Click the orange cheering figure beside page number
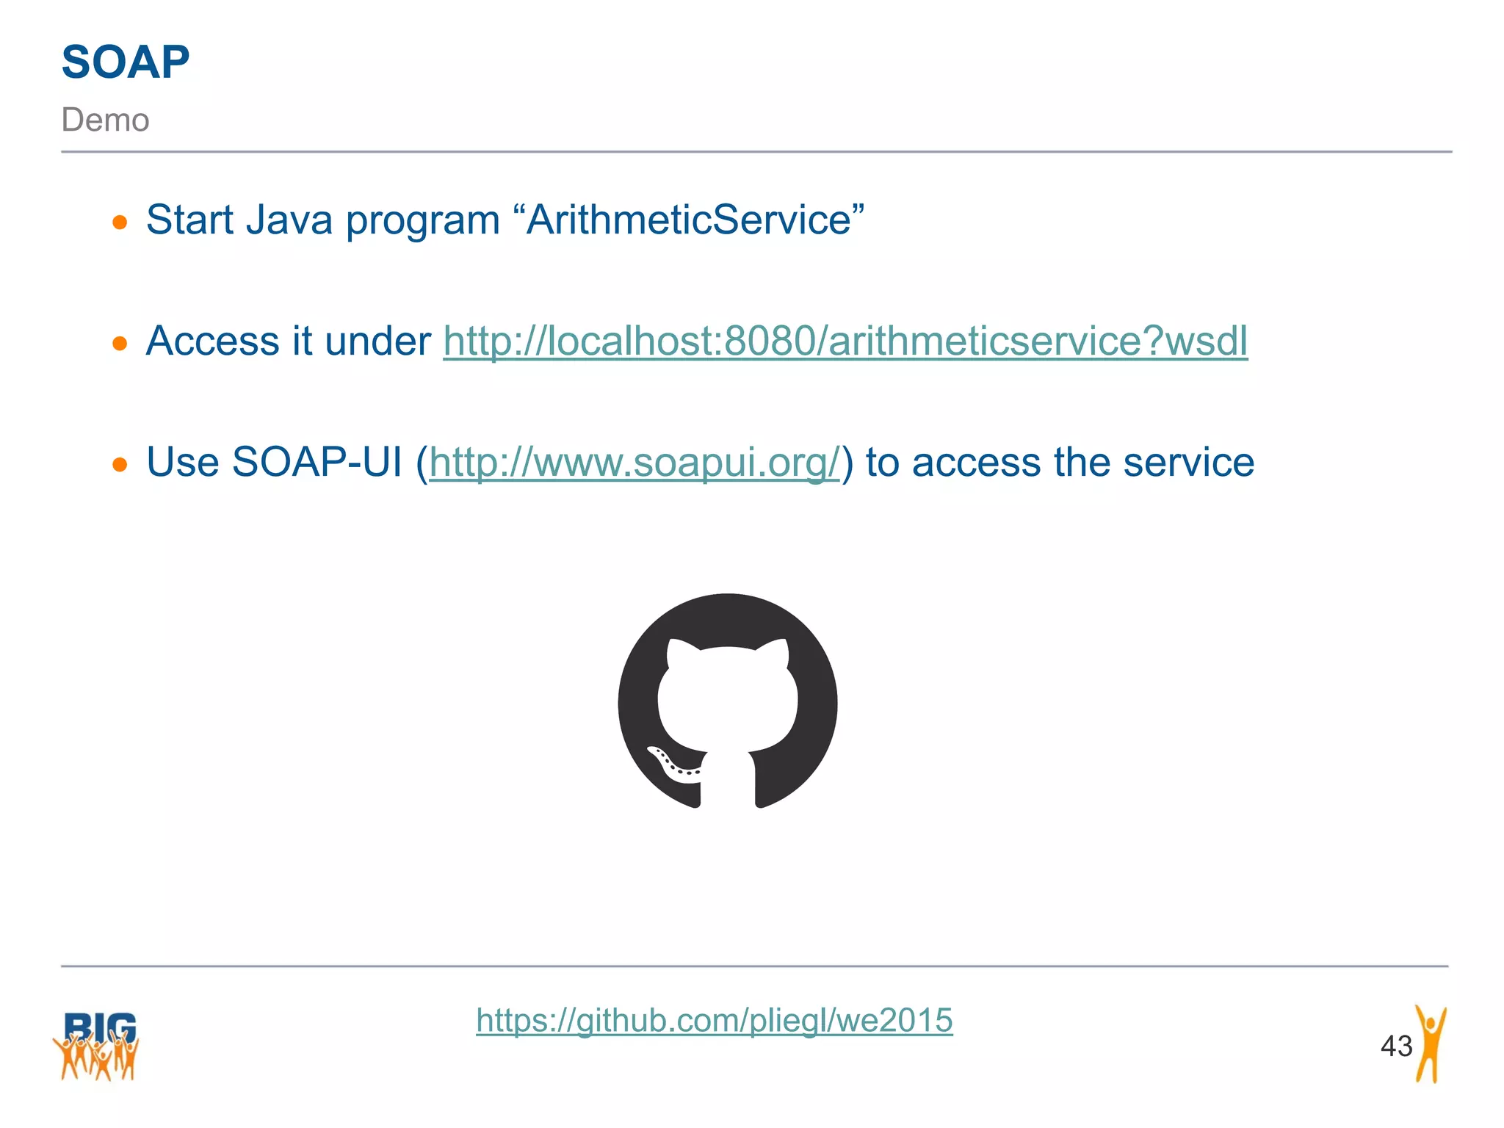This screenshot has width=1504, height=1128. [x=1431, y=1044]
